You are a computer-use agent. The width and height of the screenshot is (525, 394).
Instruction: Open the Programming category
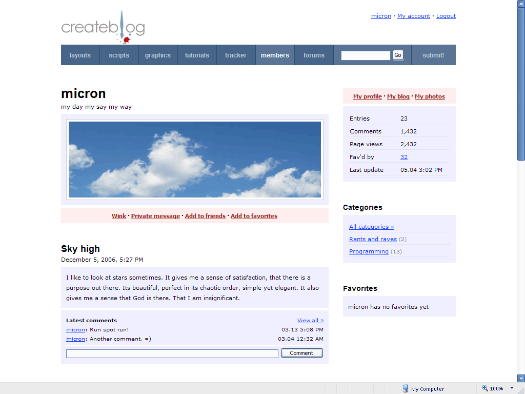coord(369,251)
